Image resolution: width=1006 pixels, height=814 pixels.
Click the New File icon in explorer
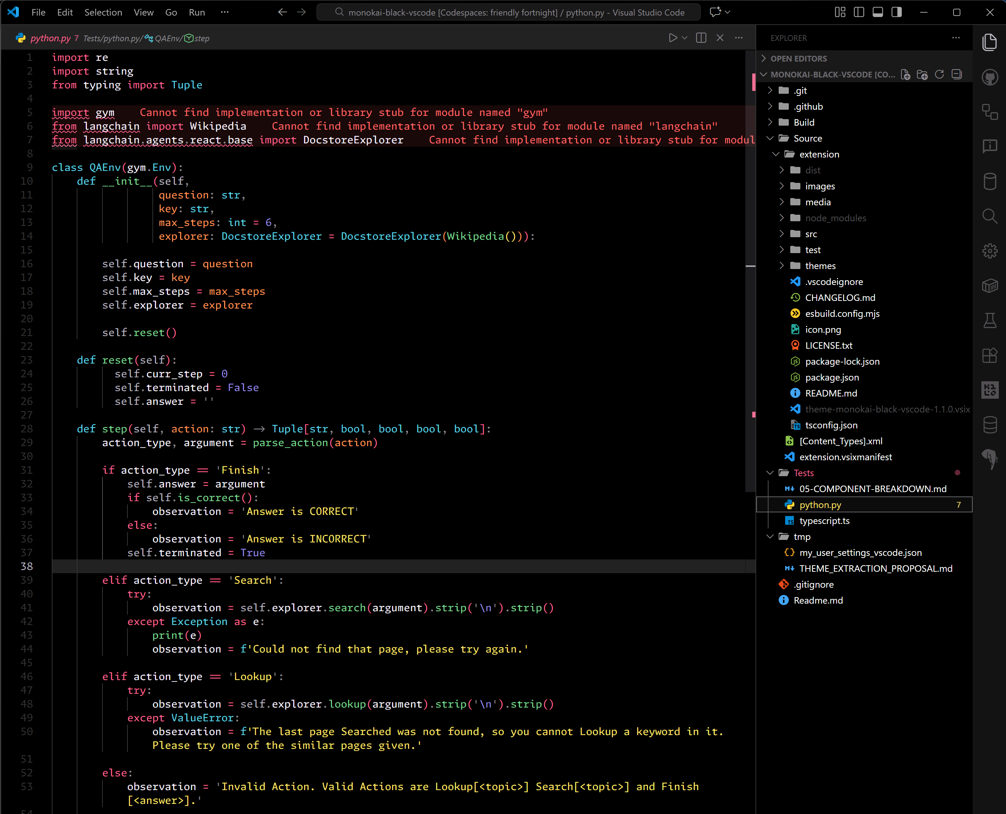[906, 75]
